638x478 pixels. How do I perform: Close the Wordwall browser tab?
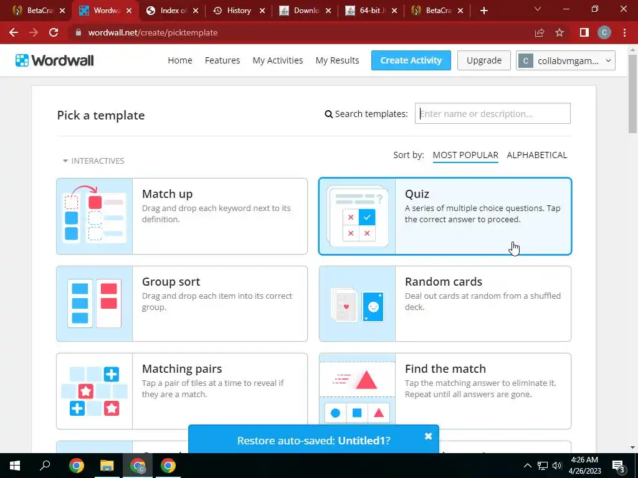[x=129, y=11]
